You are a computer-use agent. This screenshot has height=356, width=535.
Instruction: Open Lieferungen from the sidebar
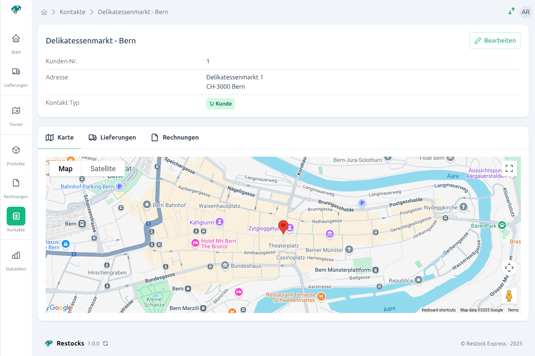pyautogui.click(x=16, y=77)
